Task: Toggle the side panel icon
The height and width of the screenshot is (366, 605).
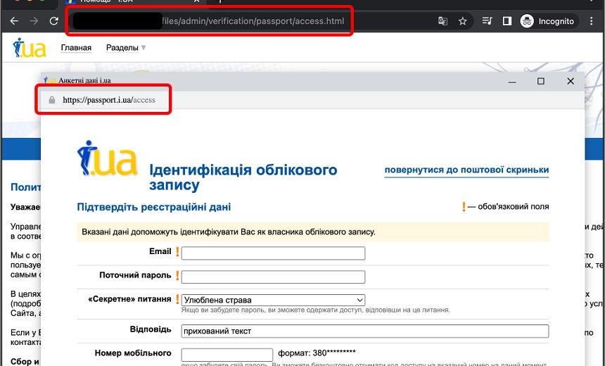Action: (x=507, y=21)
